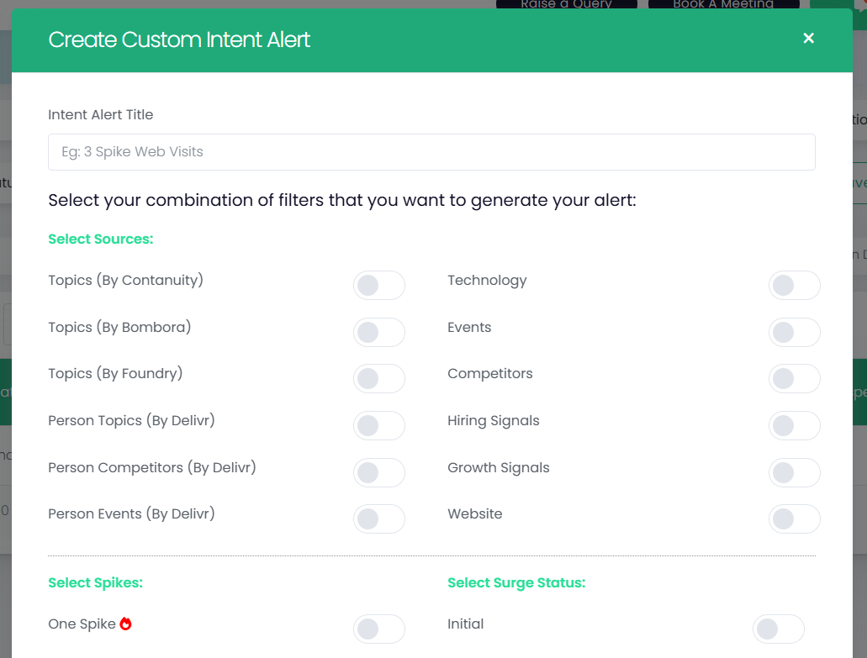Click the Book A Meeting button
Image resolution: width=867 pixels, height=658 pixels.
pyautogui.click(x=723, y=4)
